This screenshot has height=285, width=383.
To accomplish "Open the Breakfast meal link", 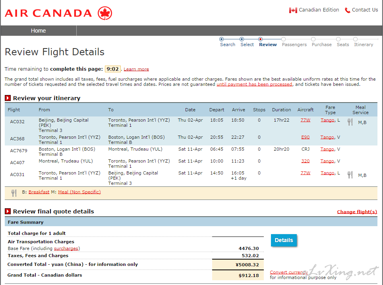I will tap(39, 192).
